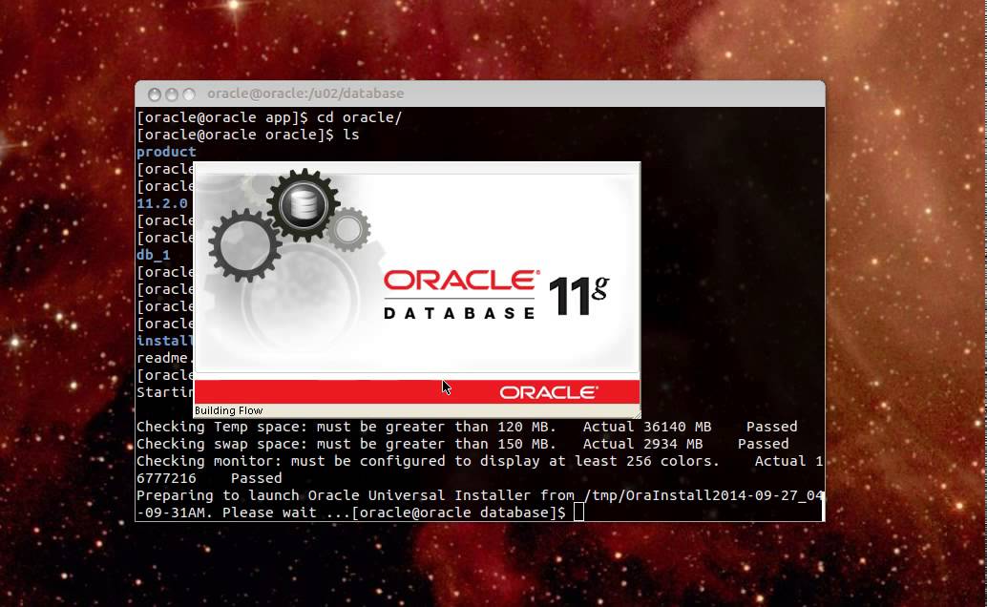Close the oracle terminal window

click(155, 94)
